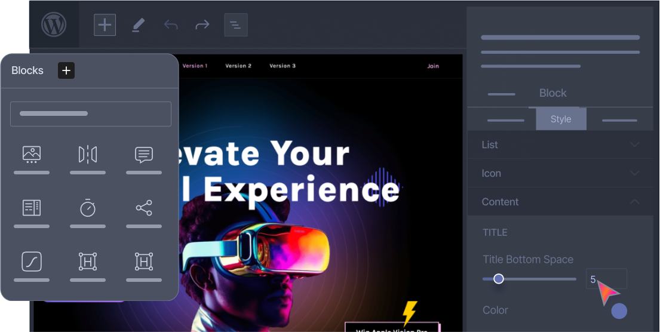Viewport: 660px width, 332px height.
Task: Undo the last change
Action: (171, 25)
